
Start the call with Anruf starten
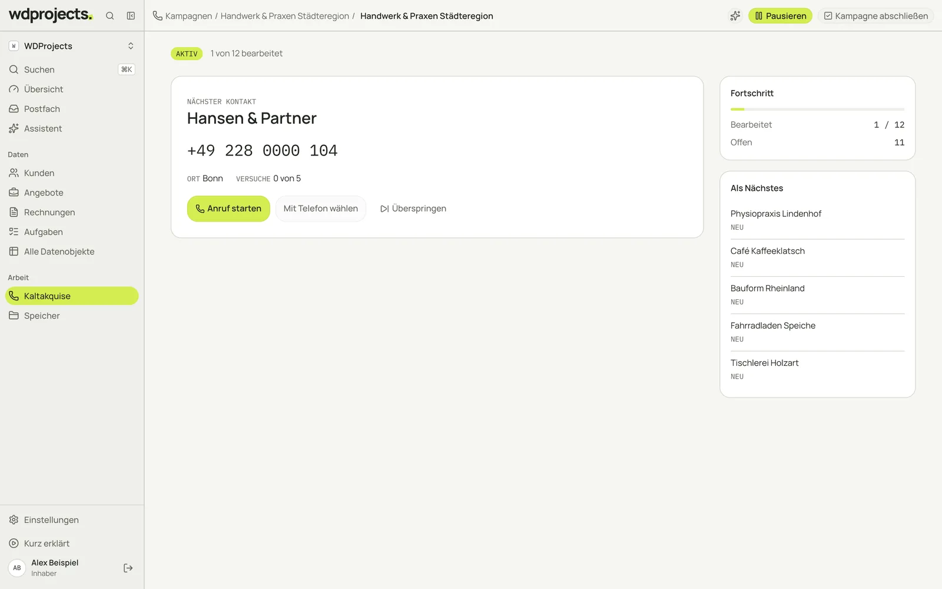coord(228,209)
